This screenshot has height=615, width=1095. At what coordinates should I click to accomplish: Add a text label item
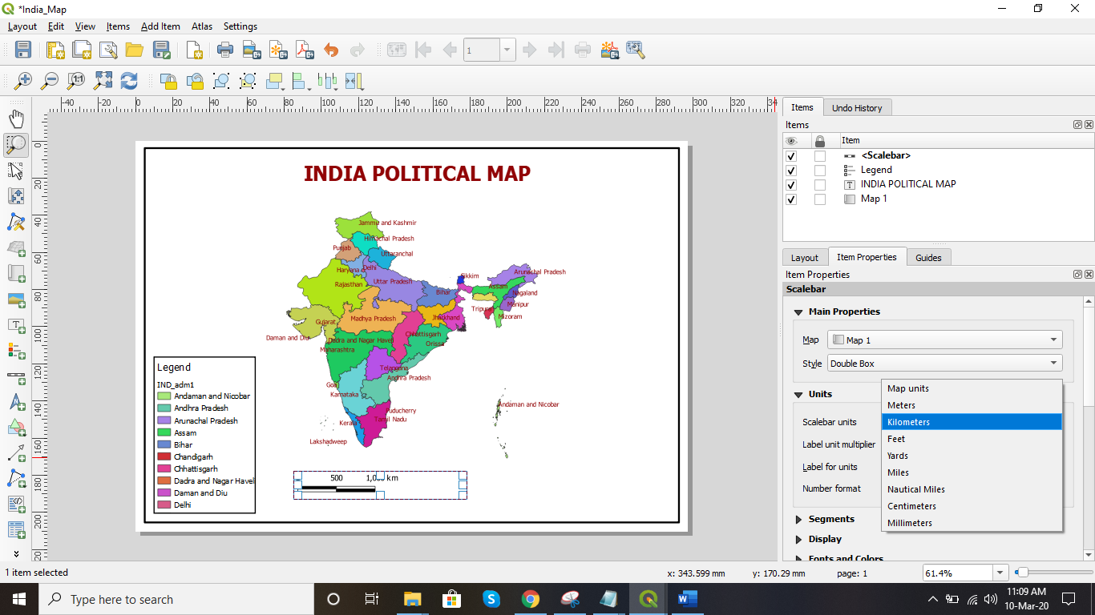[x=16, y=324]
